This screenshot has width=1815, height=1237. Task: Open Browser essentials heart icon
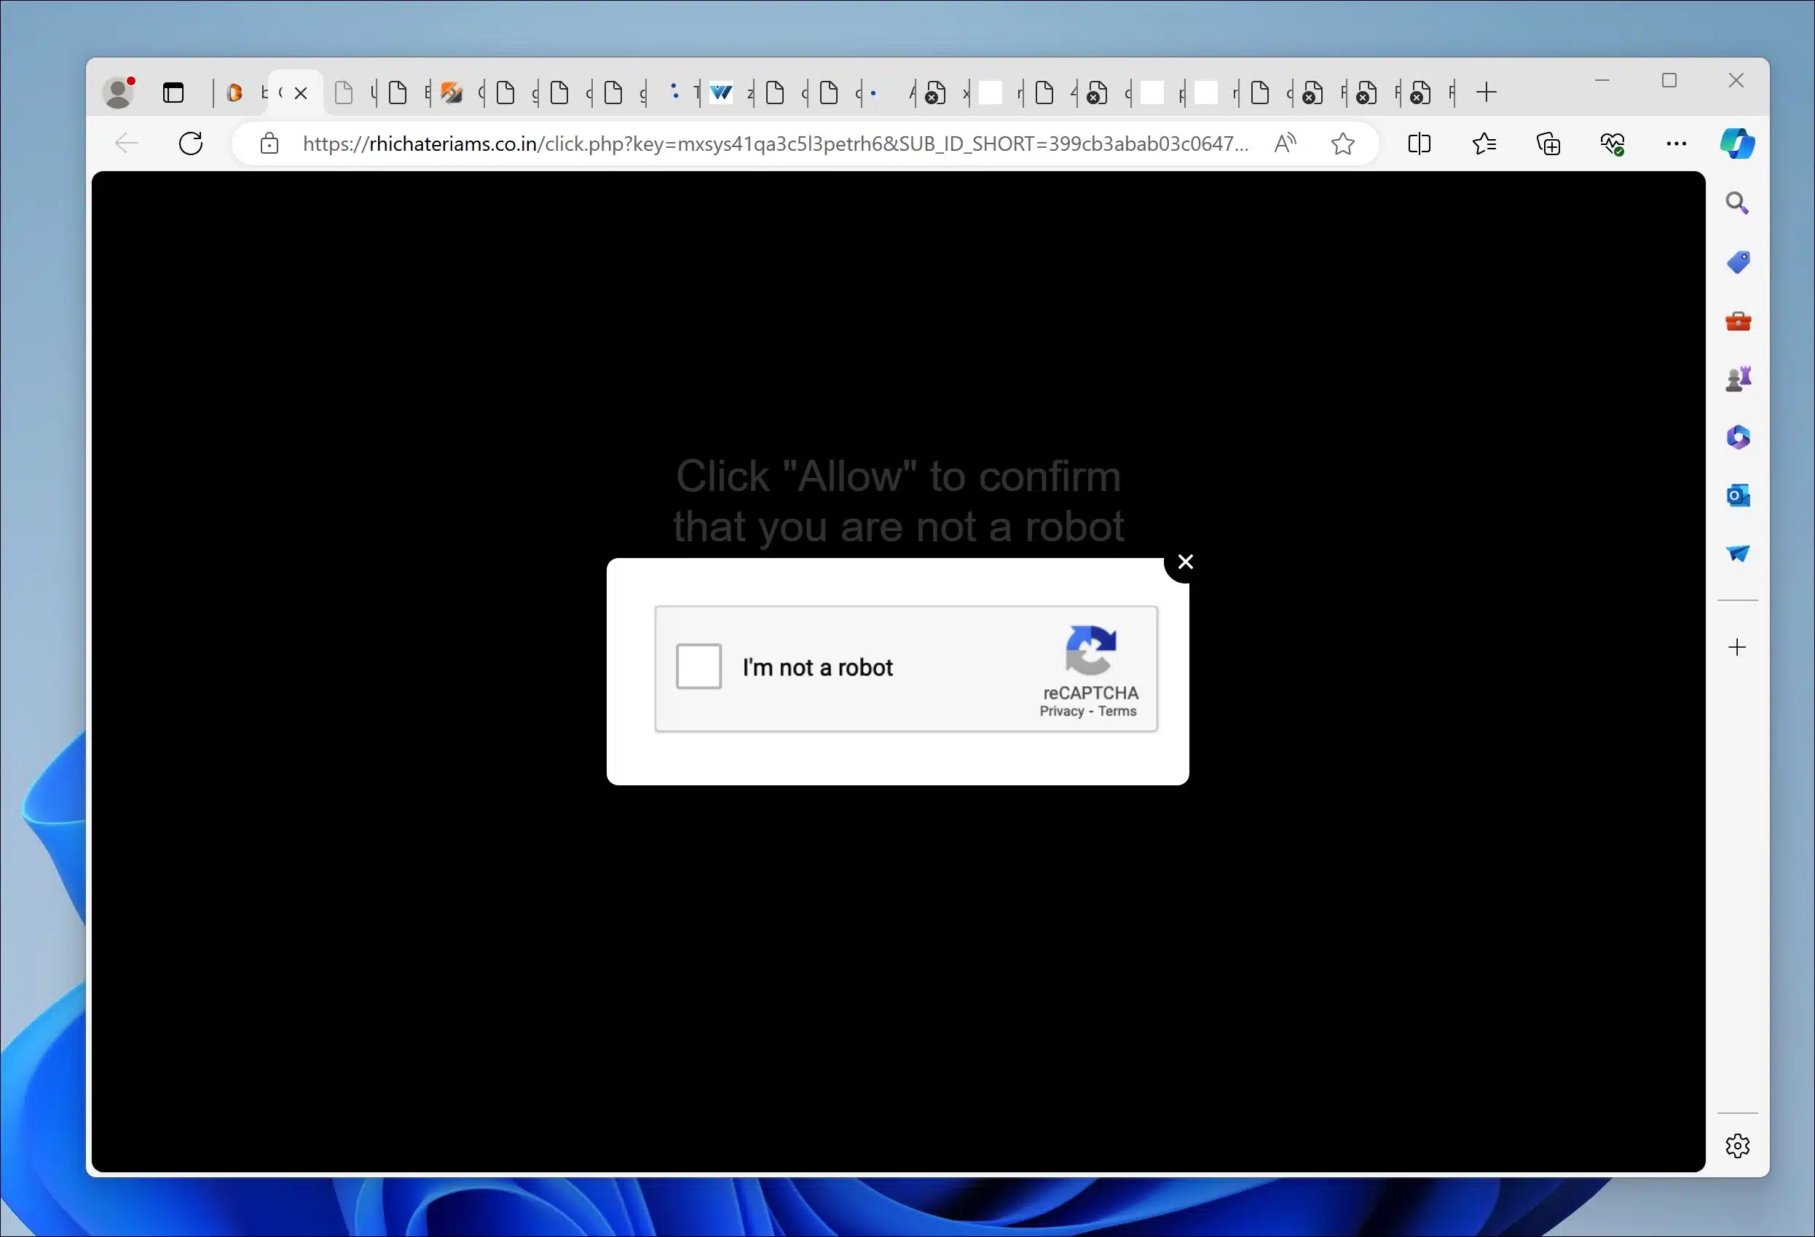[1612, 144]
